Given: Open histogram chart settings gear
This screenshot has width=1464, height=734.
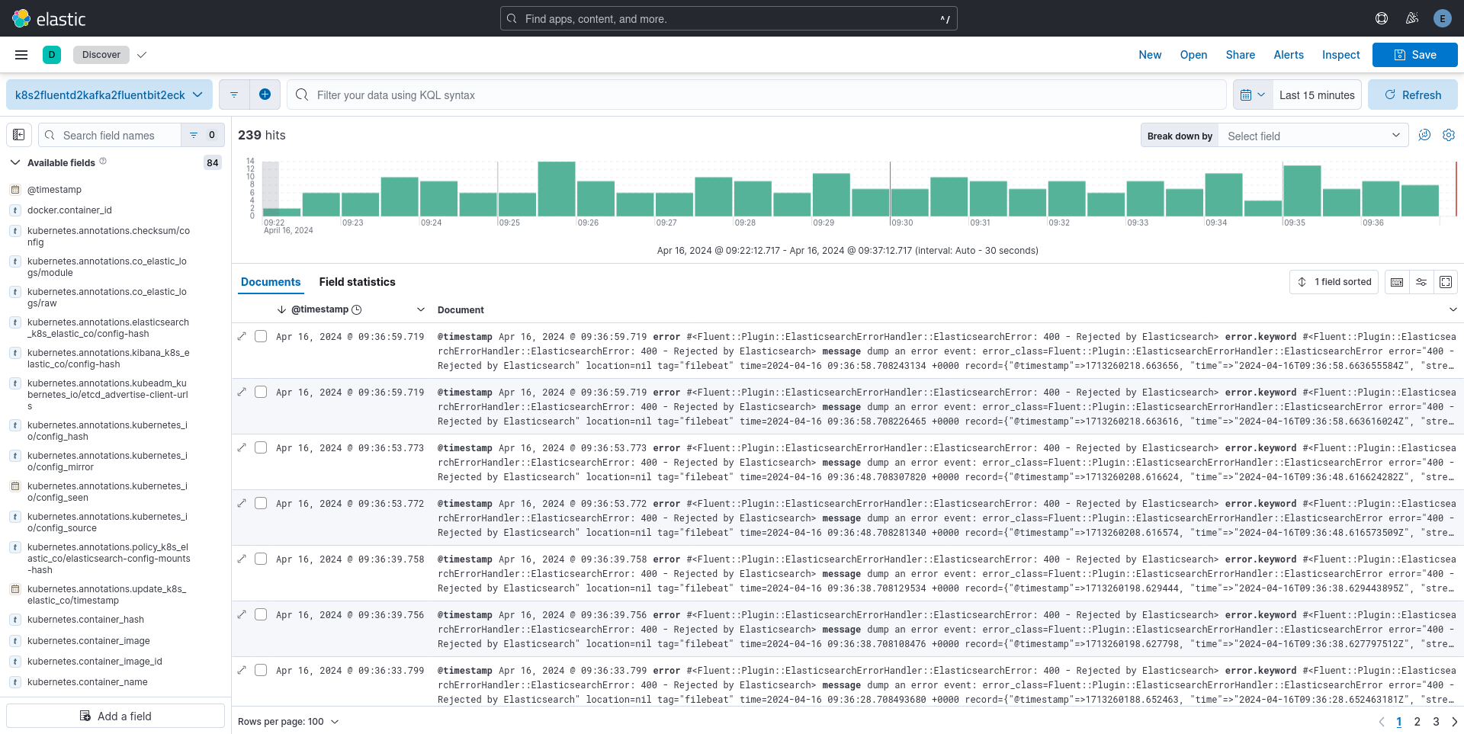Looking at the screenshot, I should point(1449,135).
